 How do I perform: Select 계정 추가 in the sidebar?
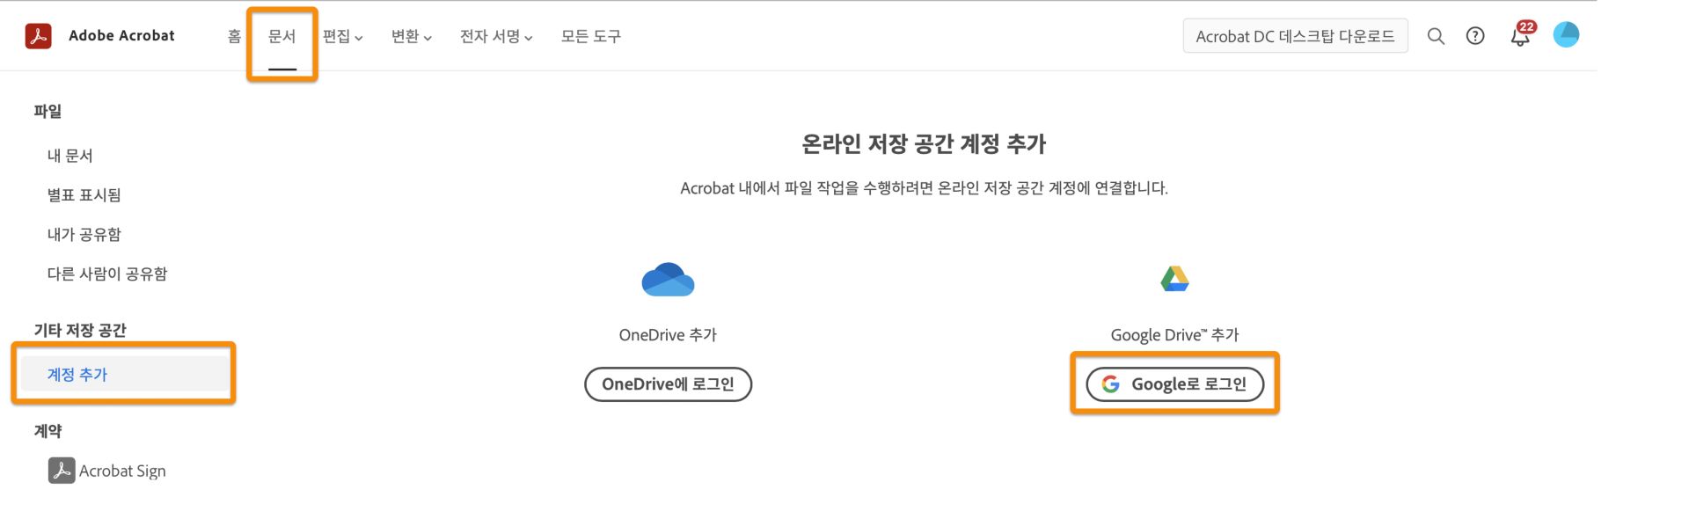point(125,374)
